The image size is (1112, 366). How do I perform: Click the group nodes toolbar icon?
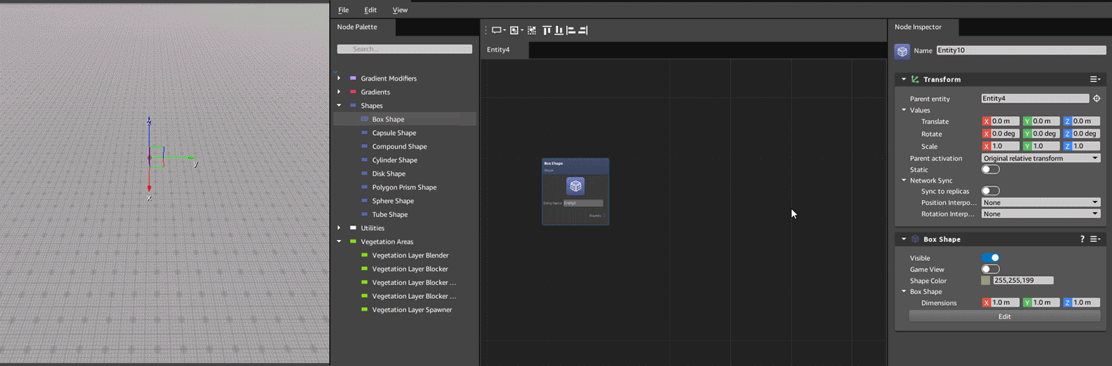[x=515, y=30]
